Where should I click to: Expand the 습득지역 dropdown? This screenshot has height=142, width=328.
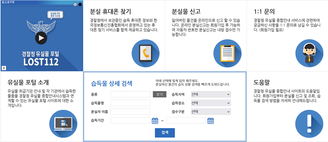tap(211, 94)
